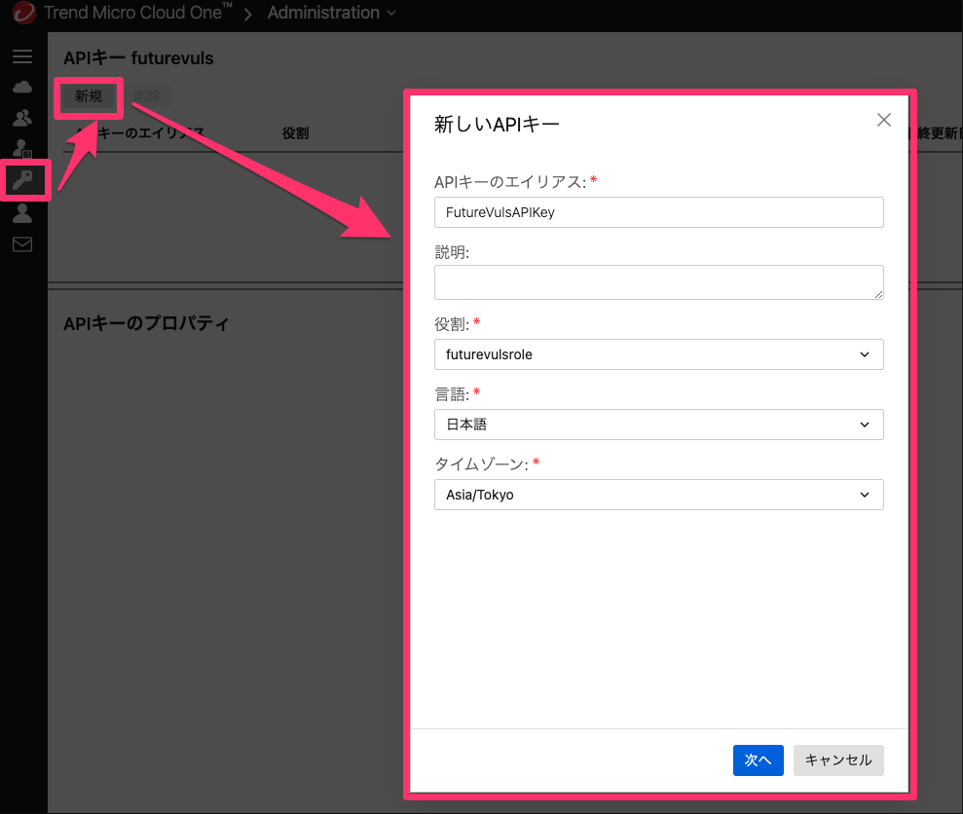Viewport: 963px width, 814px height.
Task: Open the cloud icon in sidebar
Action: coord(22,88)
